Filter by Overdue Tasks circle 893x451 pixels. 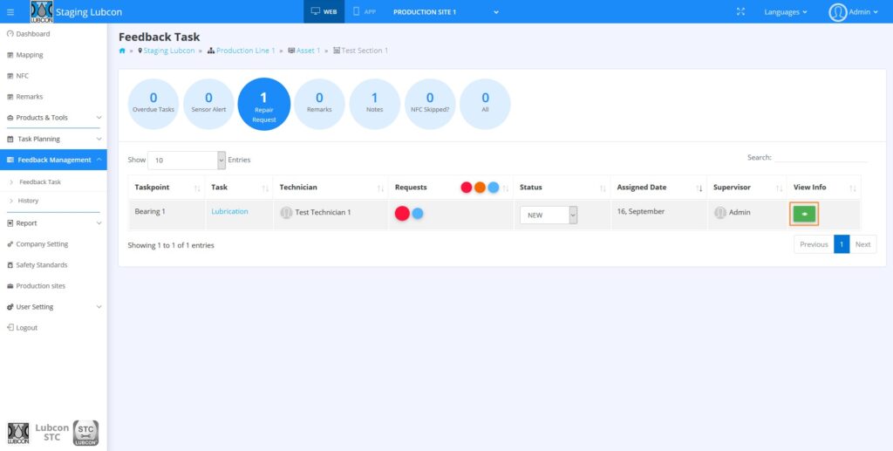point(153,104)
